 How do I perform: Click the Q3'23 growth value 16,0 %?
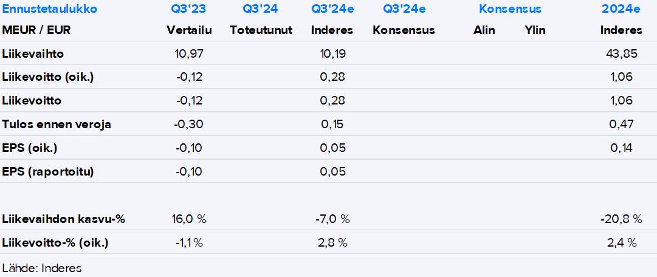point(190,219)
